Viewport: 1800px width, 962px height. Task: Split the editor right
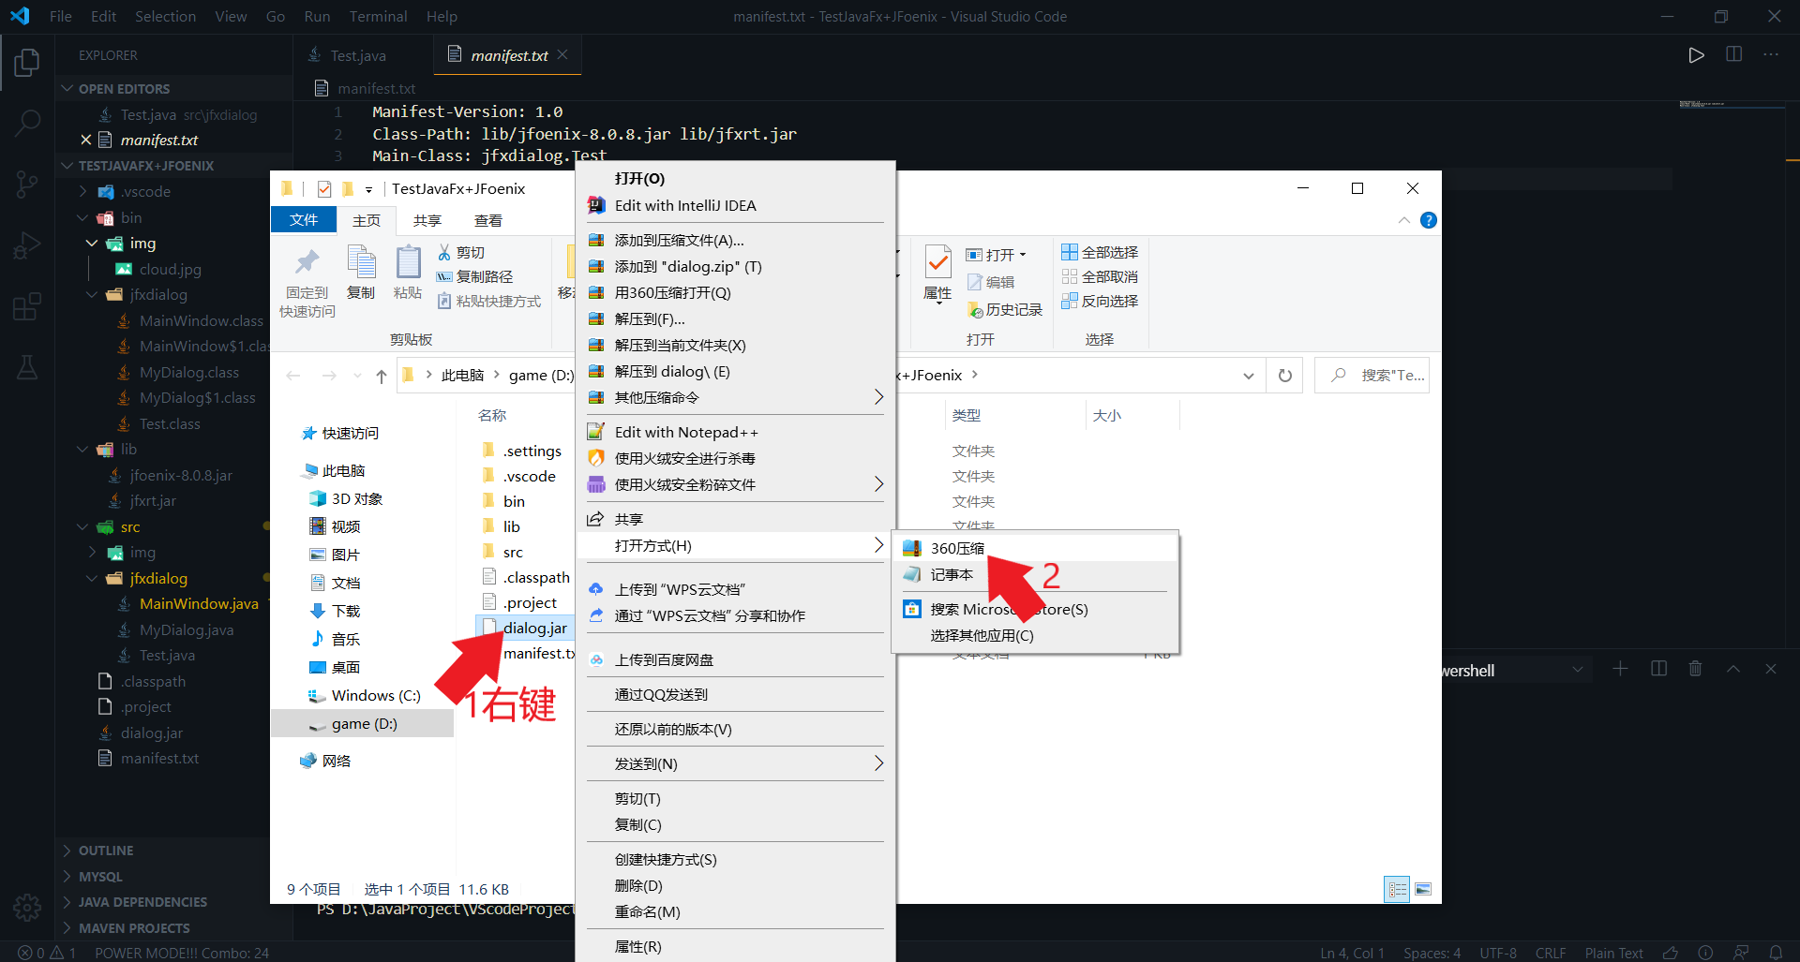click(1734, 55)
